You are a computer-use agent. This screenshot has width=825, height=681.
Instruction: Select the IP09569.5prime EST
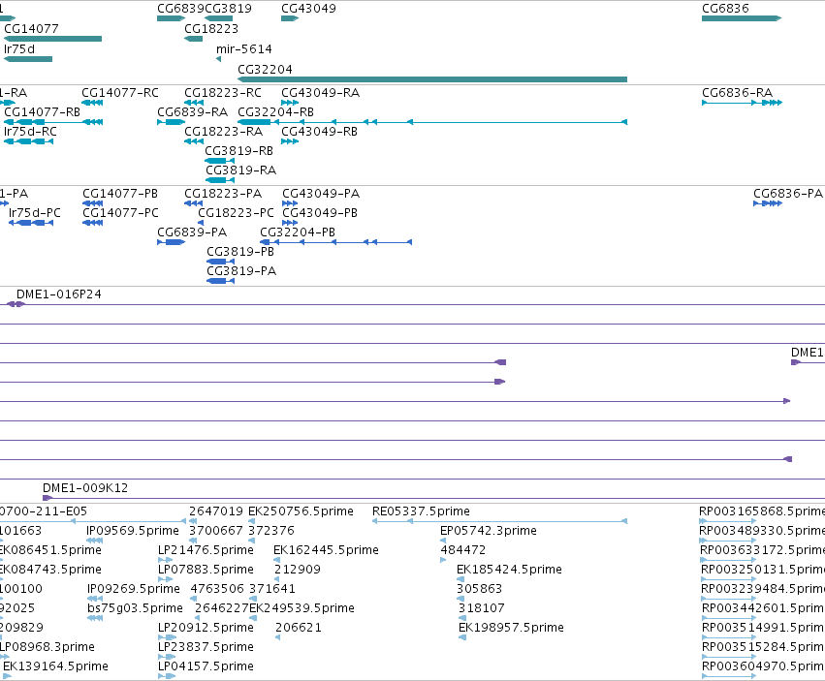tap(94, 541)
